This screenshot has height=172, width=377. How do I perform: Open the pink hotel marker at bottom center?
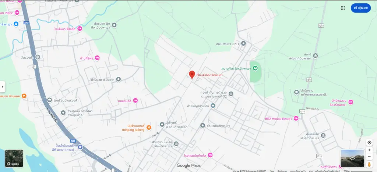(x=210, y=155)
